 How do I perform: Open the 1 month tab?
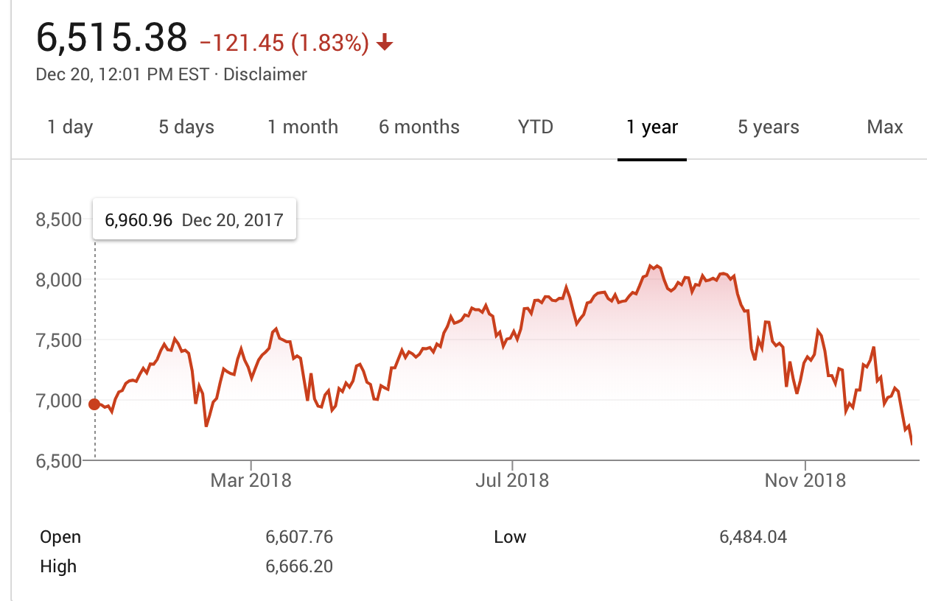[x=303, y=127]
